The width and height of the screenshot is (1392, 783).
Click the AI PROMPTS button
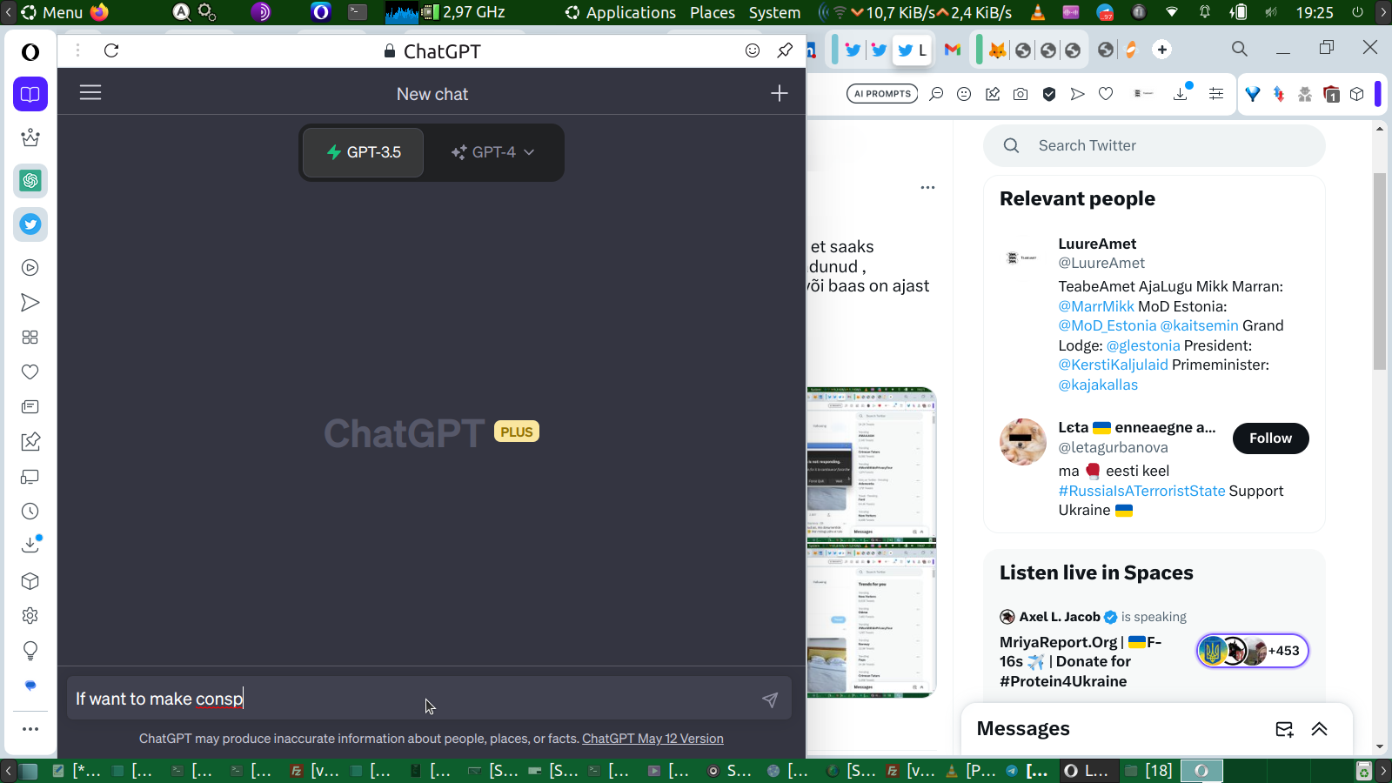pyautogui.click(x=882, y=94)
